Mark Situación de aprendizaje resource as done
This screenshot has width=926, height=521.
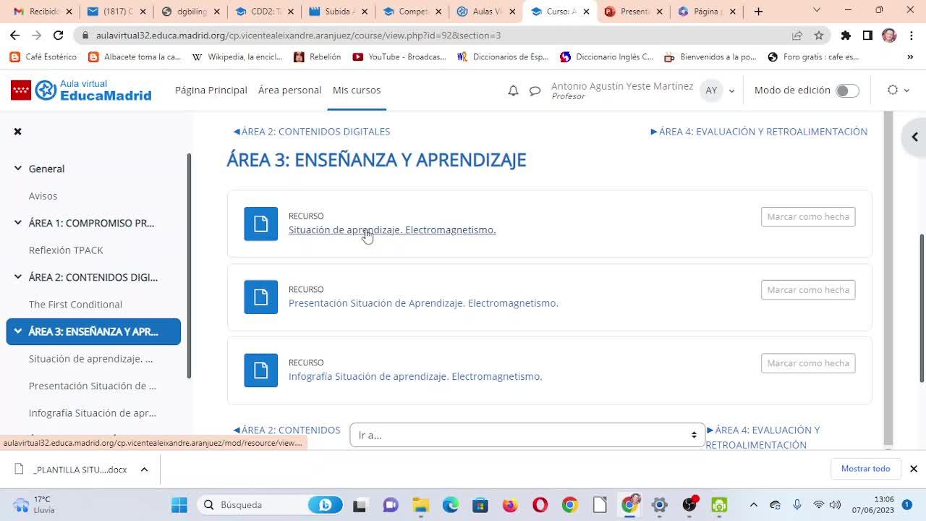coord(808,216)
